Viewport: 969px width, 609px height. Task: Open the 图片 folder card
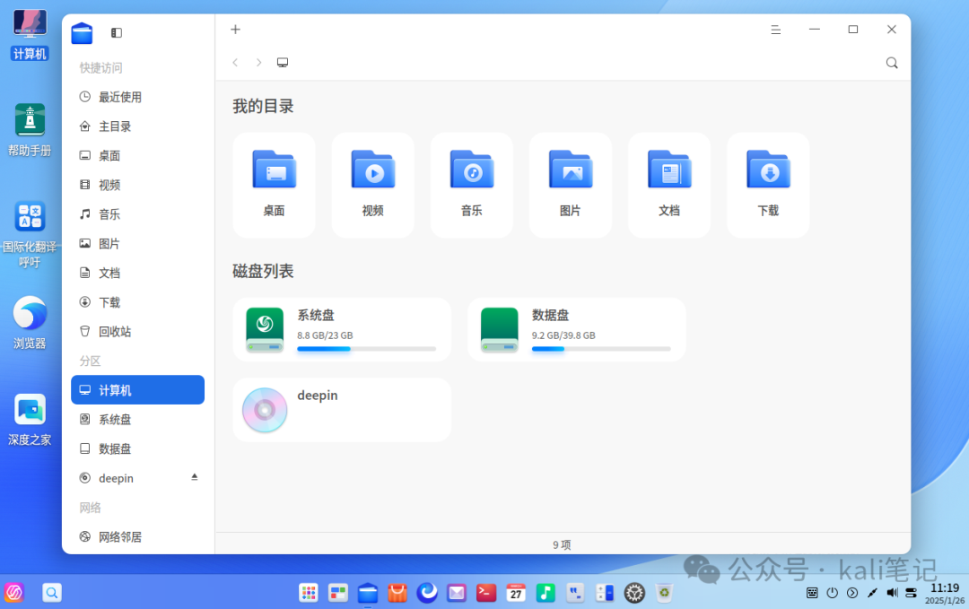571,186
